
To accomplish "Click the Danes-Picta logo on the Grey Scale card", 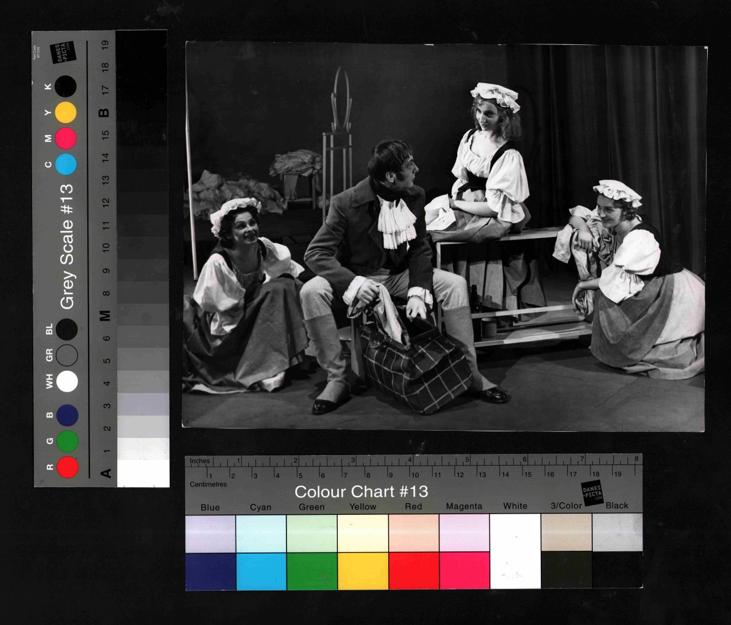I will (61, 53).
